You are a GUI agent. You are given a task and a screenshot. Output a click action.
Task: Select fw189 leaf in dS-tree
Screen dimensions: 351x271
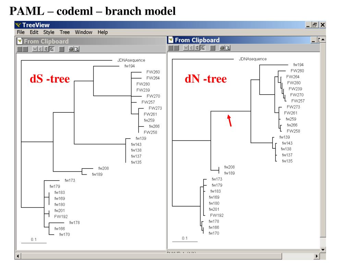click(x=97, y=174)
